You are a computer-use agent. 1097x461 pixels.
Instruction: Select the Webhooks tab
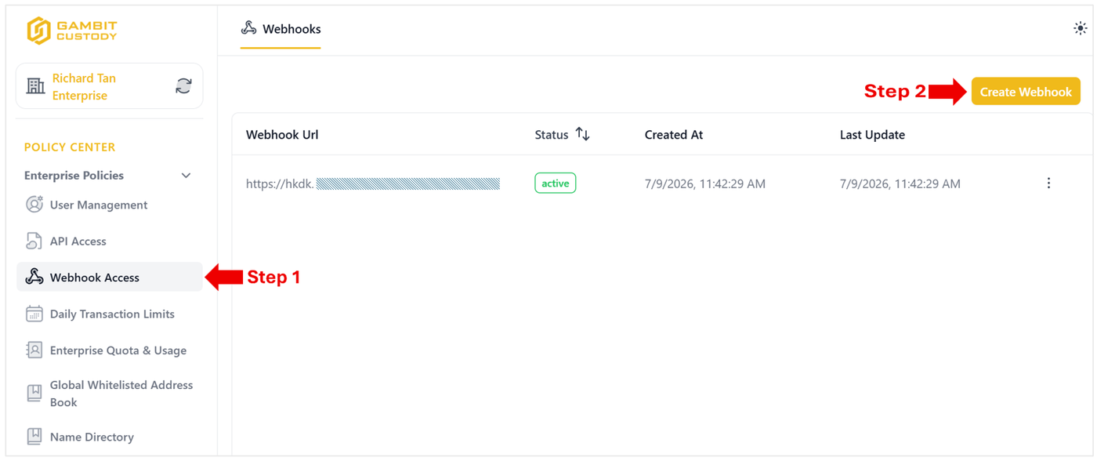[x=281, y=30]
